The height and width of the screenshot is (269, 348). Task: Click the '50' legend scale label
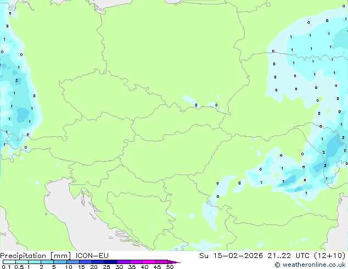coord(170,267)
